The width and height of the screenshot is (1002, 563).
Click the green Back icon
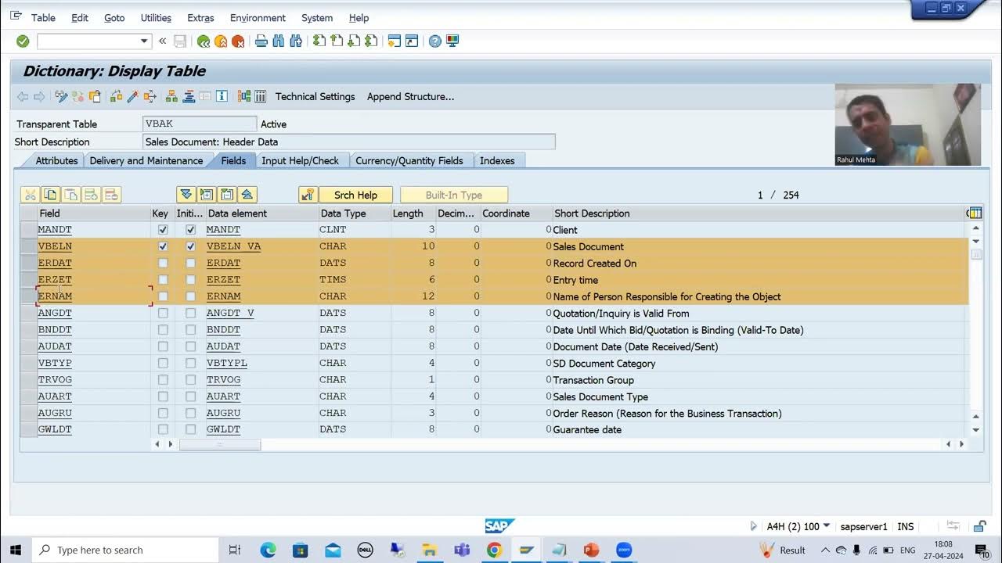point(204,41)
